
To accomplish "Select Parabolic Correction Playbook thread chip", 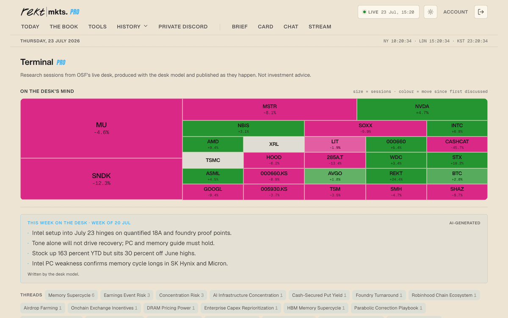I will pyautogui.click(x=388, y=308).
